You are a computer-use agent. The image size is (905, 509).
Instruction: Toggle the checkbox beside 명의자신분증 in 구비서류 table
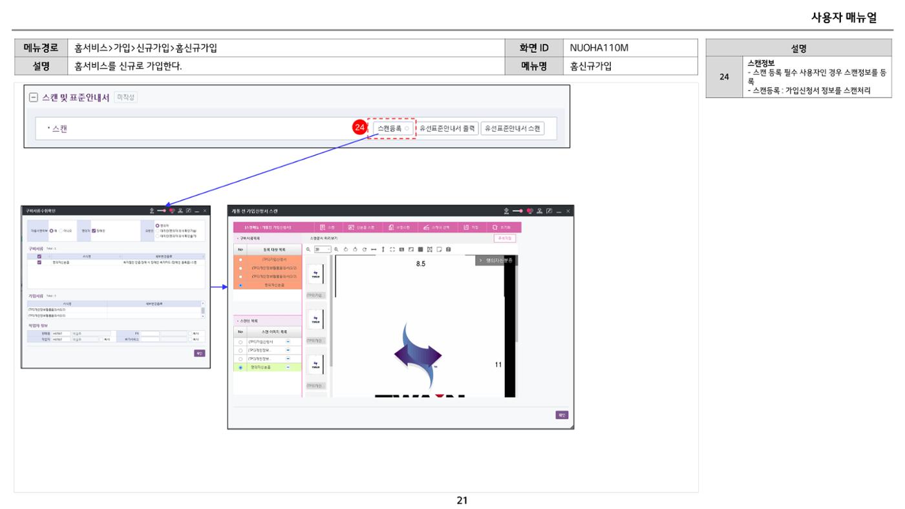(x=39, y=262)
